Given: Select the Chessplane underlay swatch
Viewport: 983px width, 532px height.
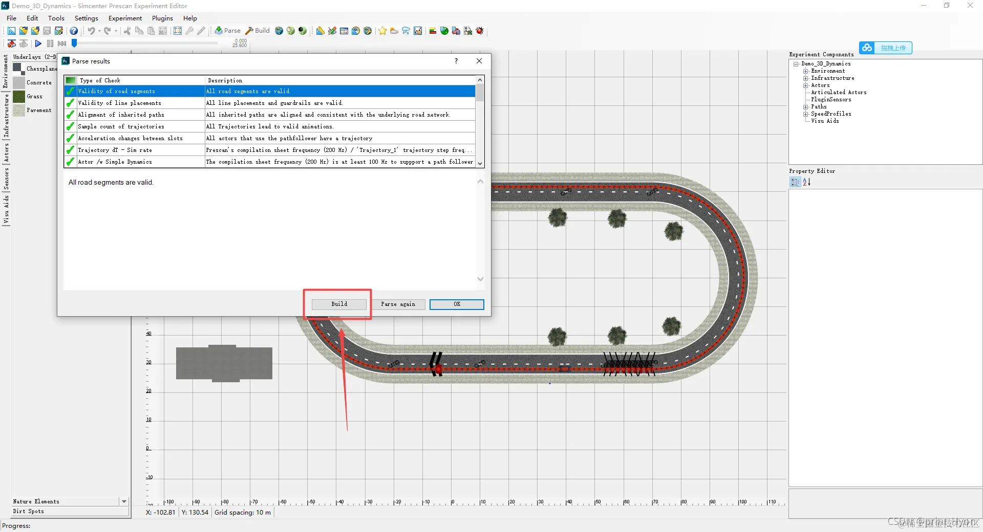Looking at the screenshot, I should [19, 69].
